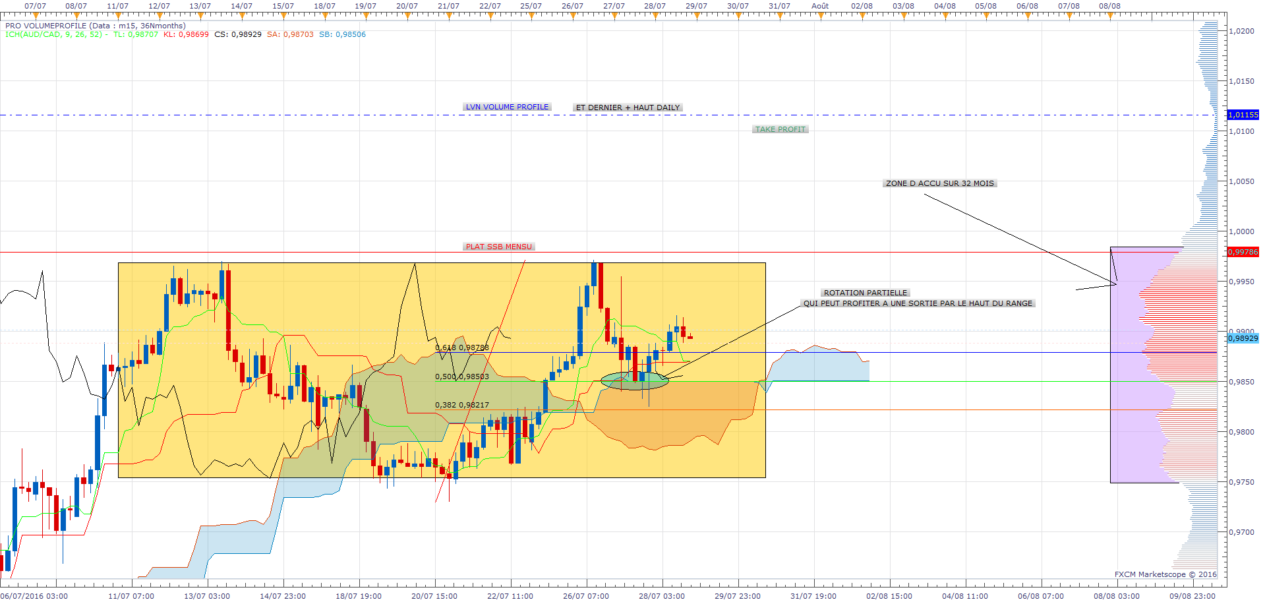Select the red PLAT SSB MENSU label

[498, 247]
